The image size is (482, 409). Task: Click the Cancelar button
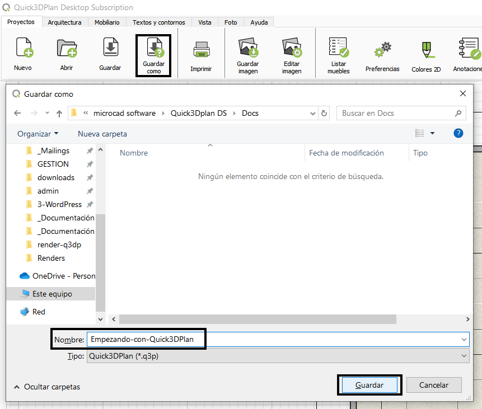coord(434,385)
